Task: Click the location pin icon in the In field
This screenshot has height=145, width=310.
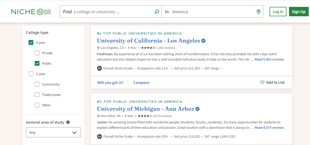Action: click(x=258, y=12)
